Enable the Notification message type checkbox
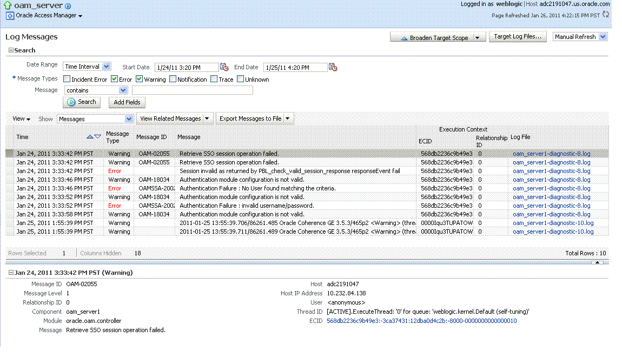Screen dimensions: 622x357 point(173,79)
